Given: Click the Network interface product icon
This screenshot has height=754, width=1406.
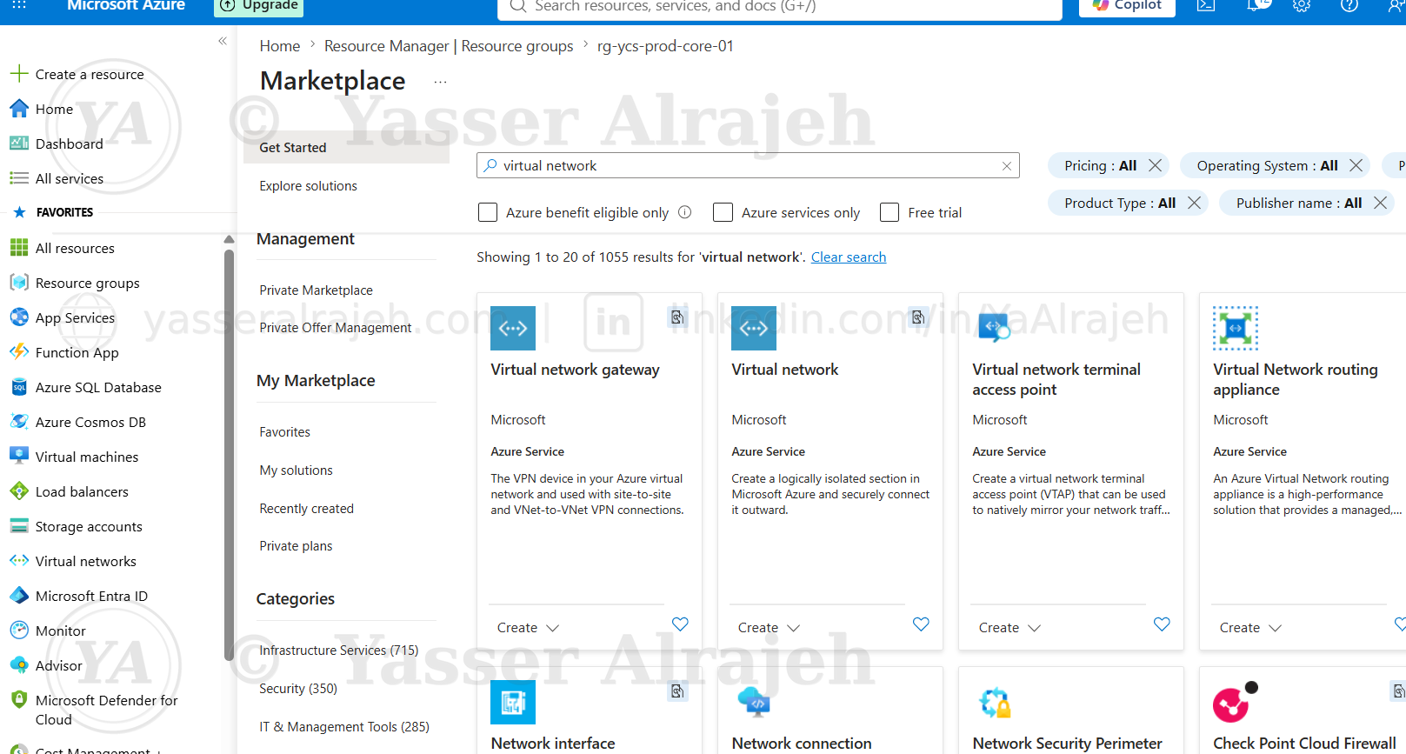Looking at the screenshot, I should pyautogui.click(x=513, y=702).
